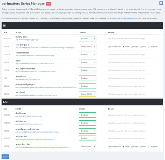Open the dashicons disable dropdown
165x160 pixels.
click(88, 115)
